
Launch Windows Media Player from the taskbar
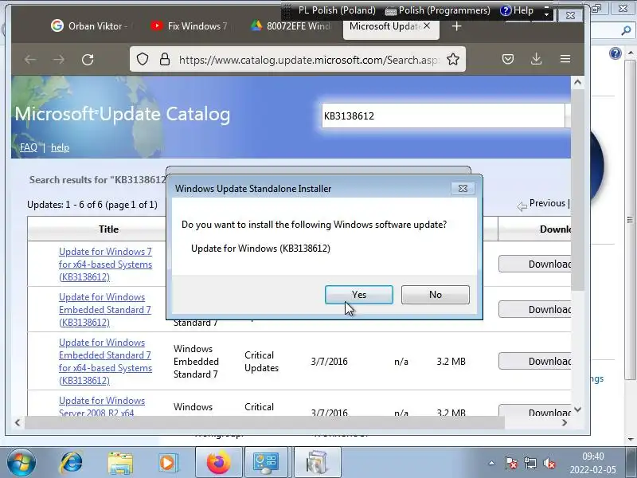point(167,463)
